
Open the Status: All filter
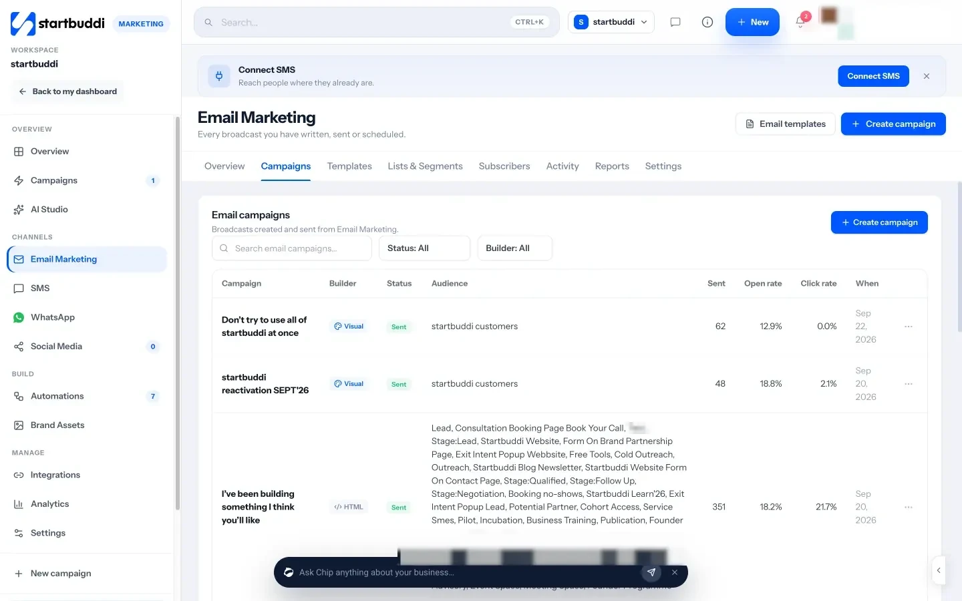point(424,248)
